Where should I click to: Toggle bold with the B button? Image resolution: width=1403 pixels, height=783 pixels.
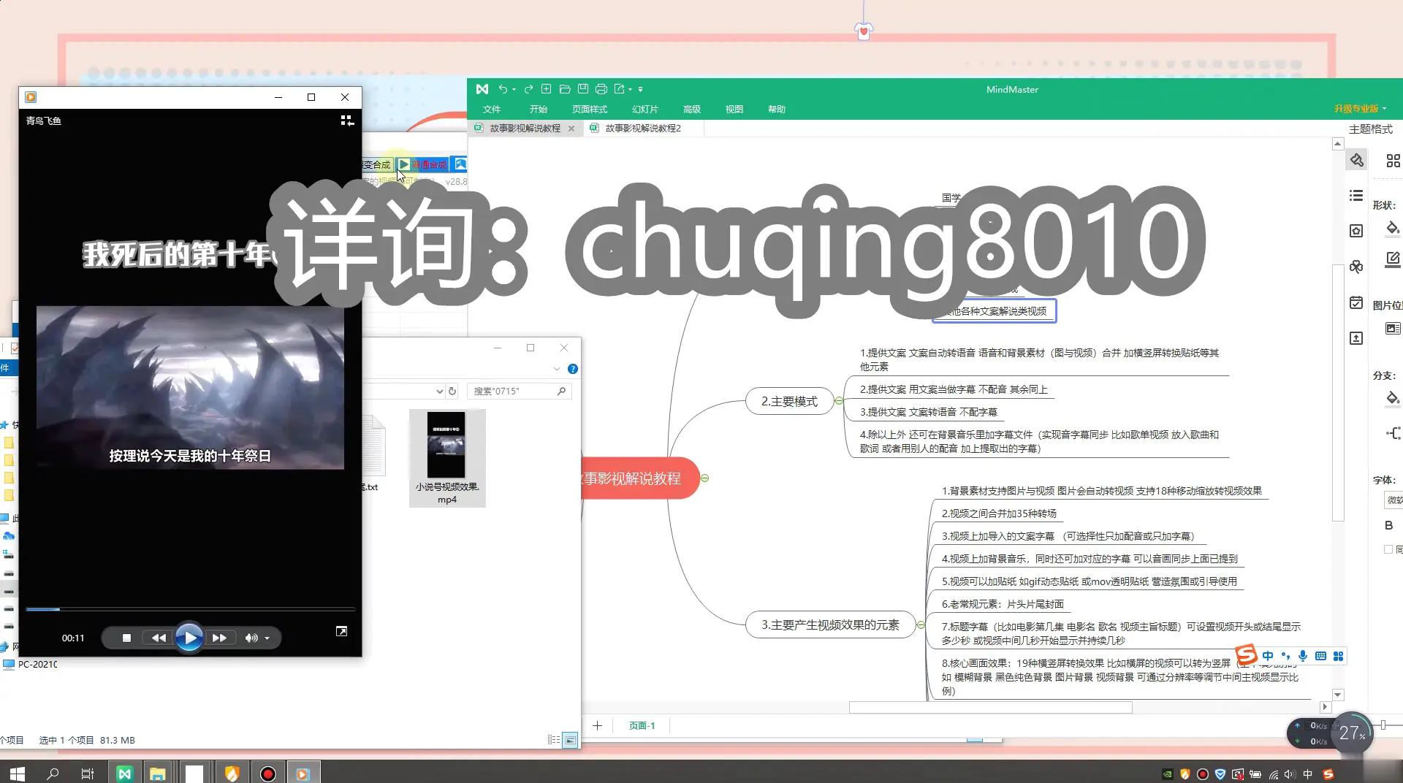(1389, 526)
